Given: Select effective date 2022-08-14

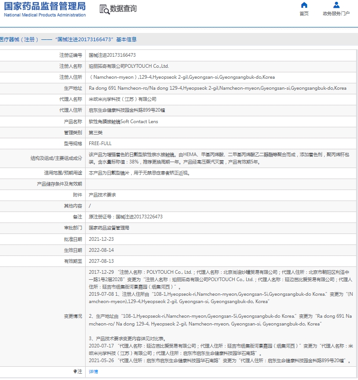Looking at the screenshot, I should click(101, 250).
